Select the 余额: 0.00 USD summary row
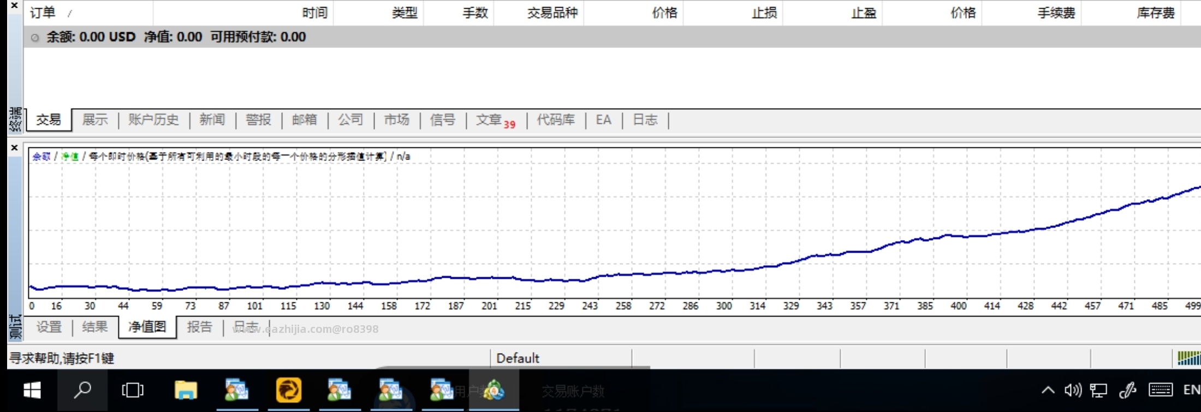Screen dimensions: 1201x412 coord(611,37)
